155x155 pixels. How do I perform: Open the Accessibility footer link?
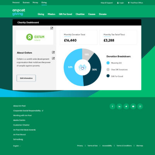(107, 146)
